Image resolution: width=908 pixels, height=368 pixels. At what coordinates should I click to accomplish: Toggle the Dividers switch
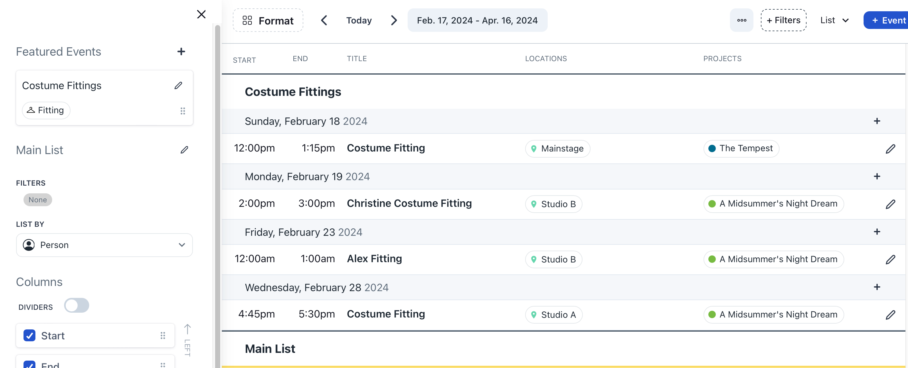(x=77, y=305)
